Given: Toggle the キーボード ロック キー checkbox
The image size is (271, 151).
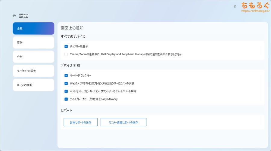Looking at the screenshot, I should [66, 75].
